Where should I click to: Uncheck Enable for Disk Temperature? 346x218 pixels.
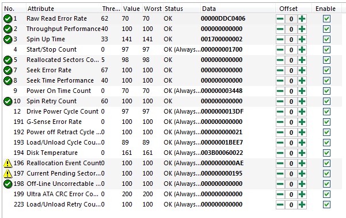coord(326,153)
